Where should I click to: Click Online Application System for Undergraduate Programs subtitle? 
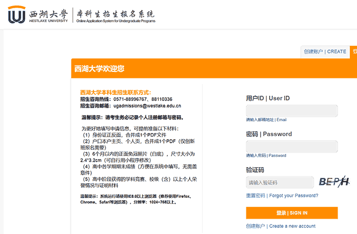coord(116,21)
